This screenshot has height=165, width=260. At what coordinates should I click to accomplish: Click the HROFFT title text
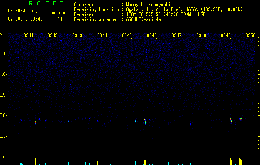click(x=42, y=3)
